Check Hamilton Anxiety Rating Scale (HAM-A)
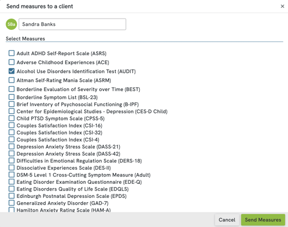The image size is (288, 227). (11, 210)
